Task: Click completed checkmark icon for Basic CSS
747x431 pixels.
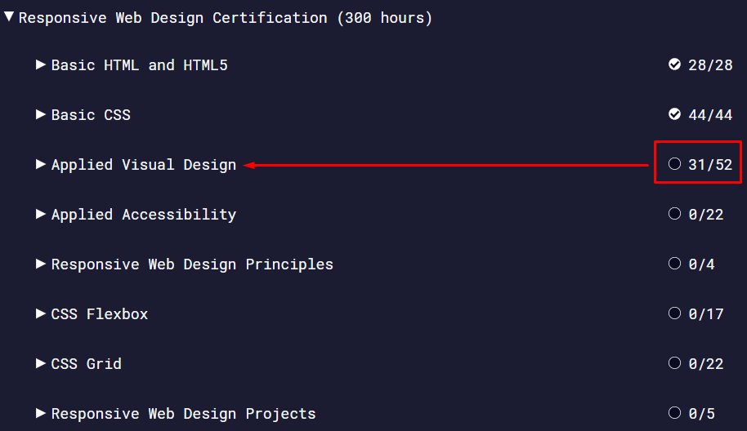Action: tap(674, 114)
